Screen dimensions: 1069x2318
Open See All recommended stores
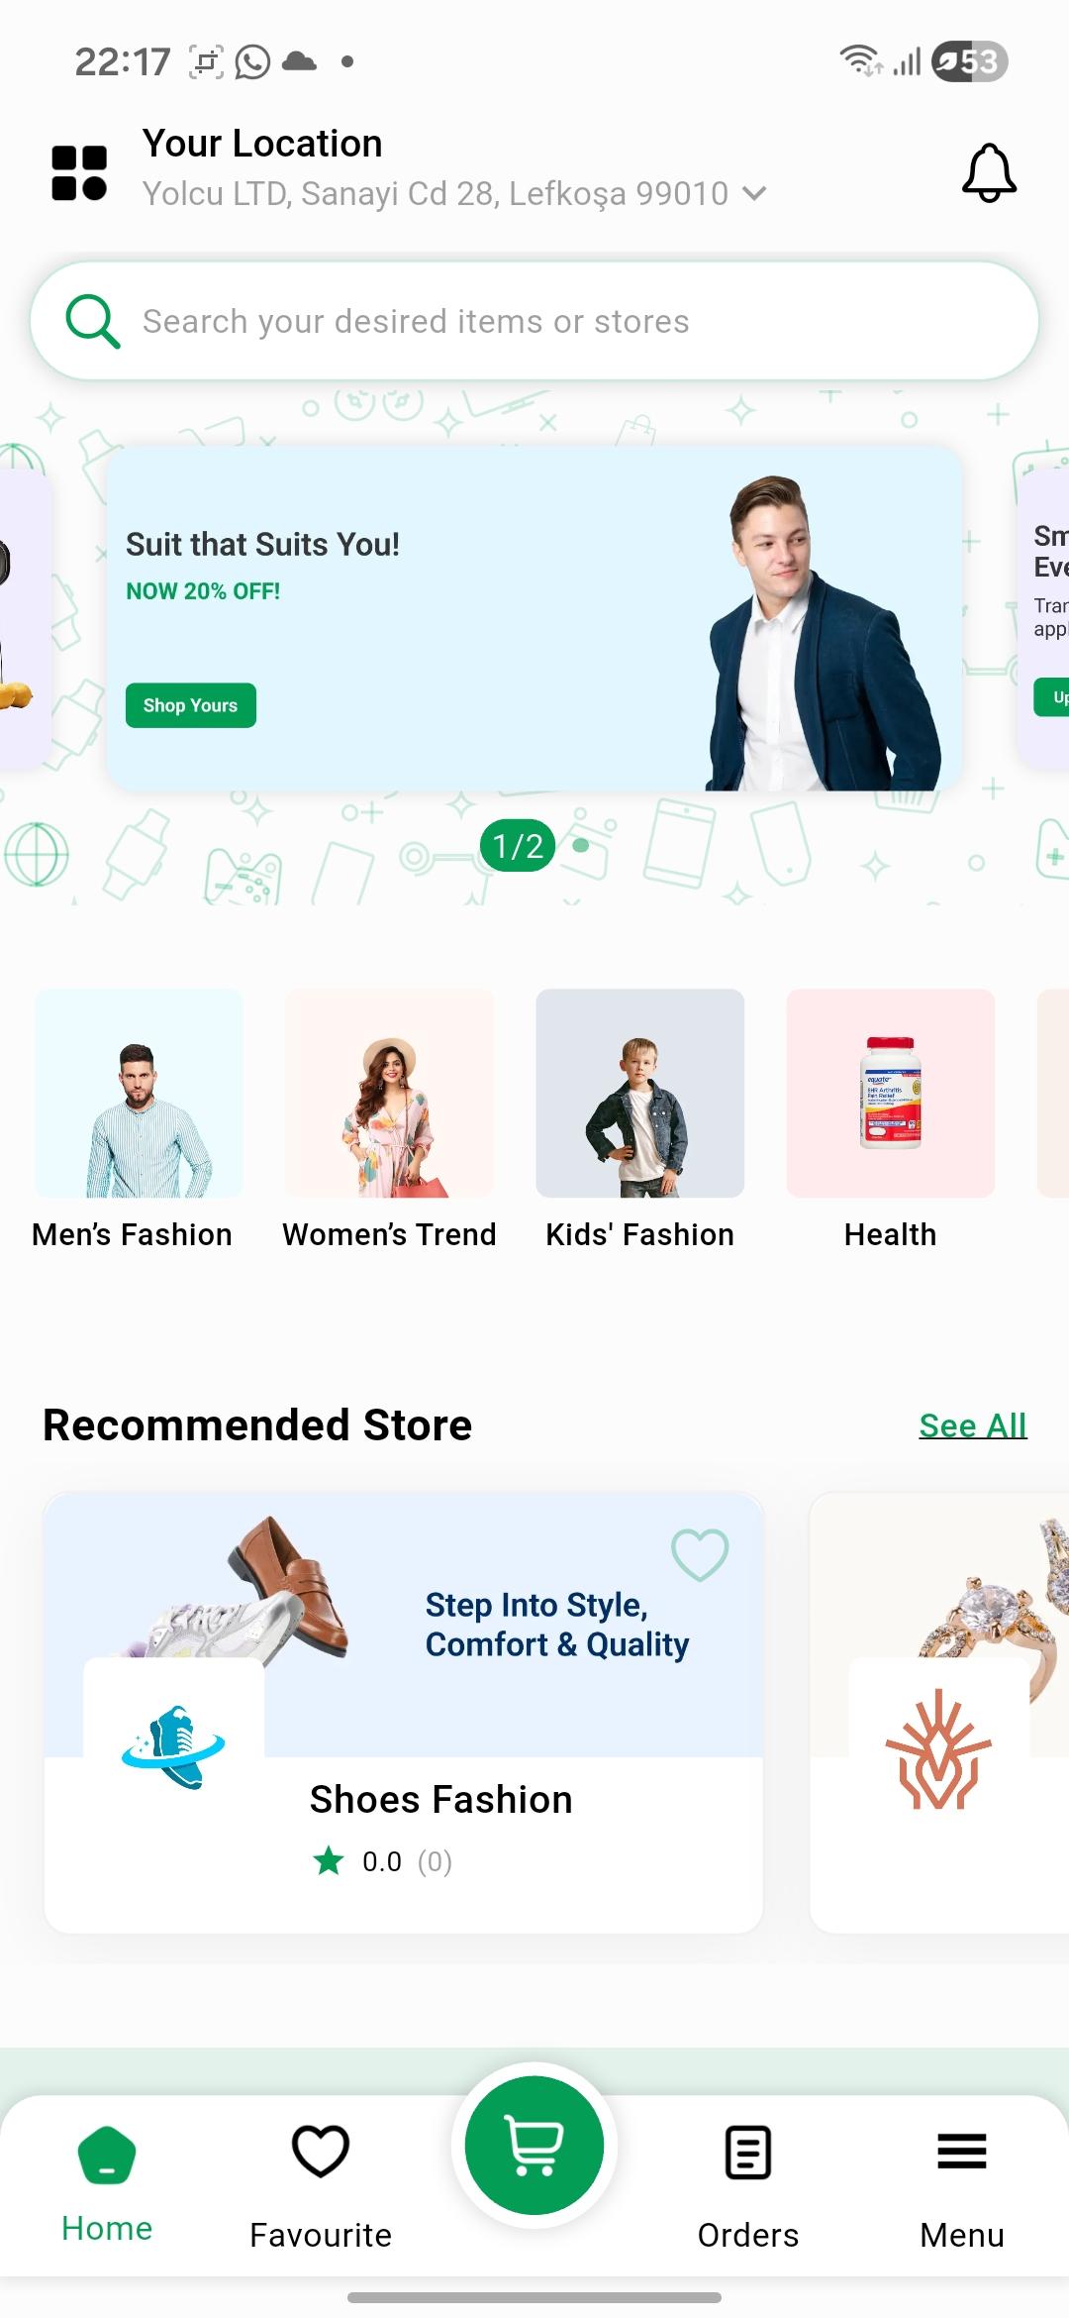pyautogui.click(x=973, y=1425)
